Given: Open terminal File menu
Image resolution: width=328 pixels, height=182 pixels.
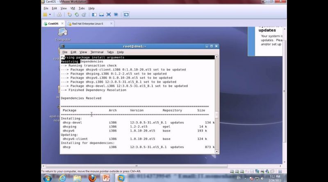Looking at the screenshot, I should point(65,52).
